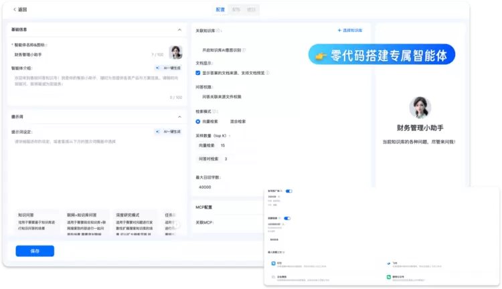Switch to the 配置 tab
The image size is (502, 289).
tap(220, 9)
